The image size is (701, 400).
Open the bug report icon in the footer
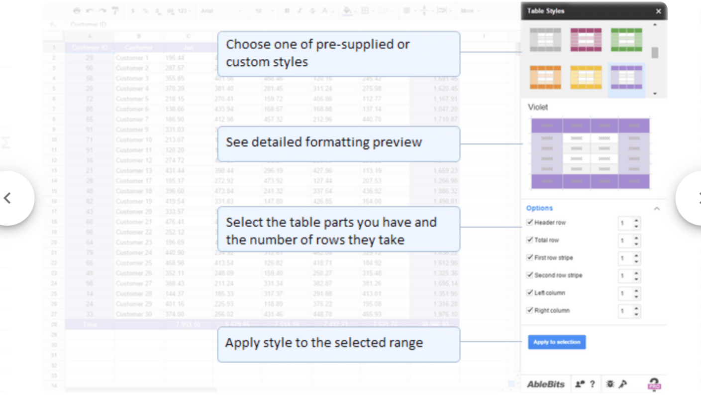tap(610, 384)
